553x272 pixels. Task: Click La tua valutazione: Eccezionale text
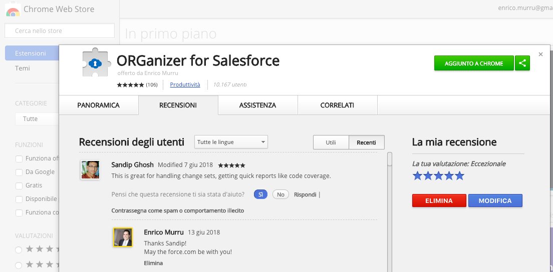pyautogui.click(x=459, y=163)
